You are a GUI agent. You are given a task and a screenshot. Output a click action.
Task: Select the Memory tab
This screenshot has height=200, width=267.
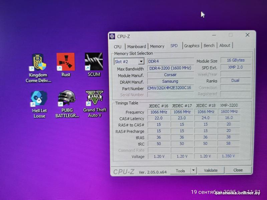click(x=157, y=46)
